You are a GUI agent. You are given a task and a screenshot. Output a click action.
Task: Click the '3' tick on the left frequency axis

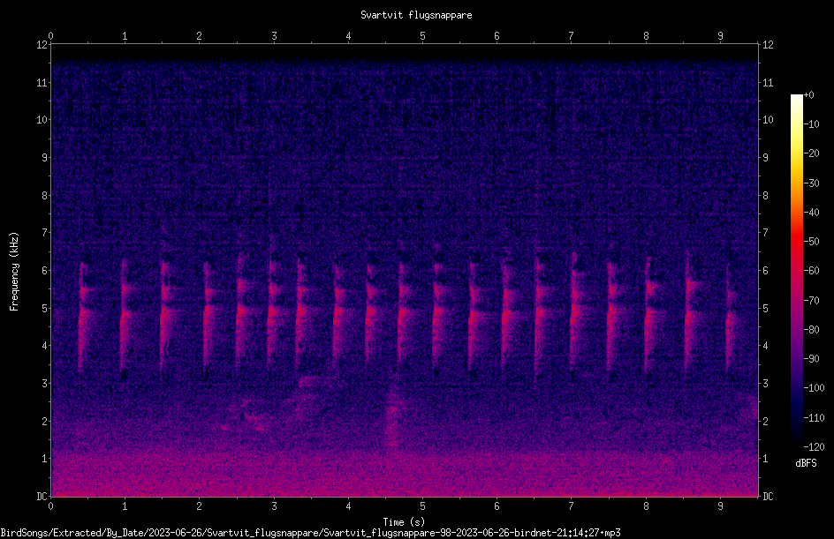(45, 384)
